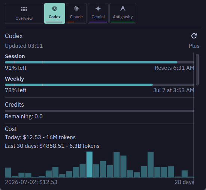Click the 'Weekly' heading
206x190 pixels.
[15, 79]
